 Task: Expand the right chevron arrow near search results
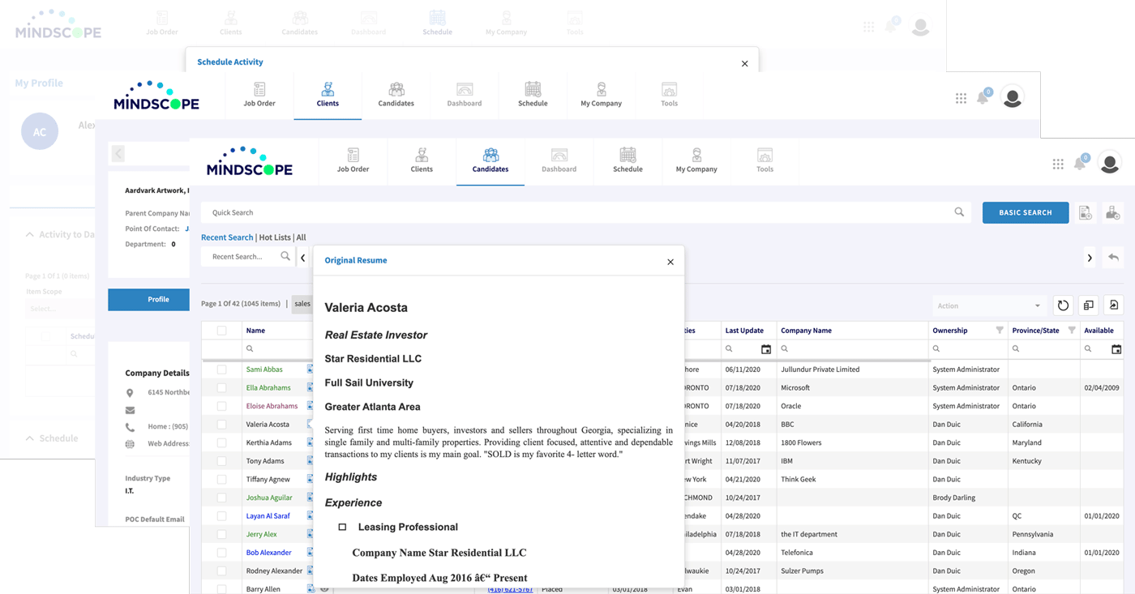1089,258
